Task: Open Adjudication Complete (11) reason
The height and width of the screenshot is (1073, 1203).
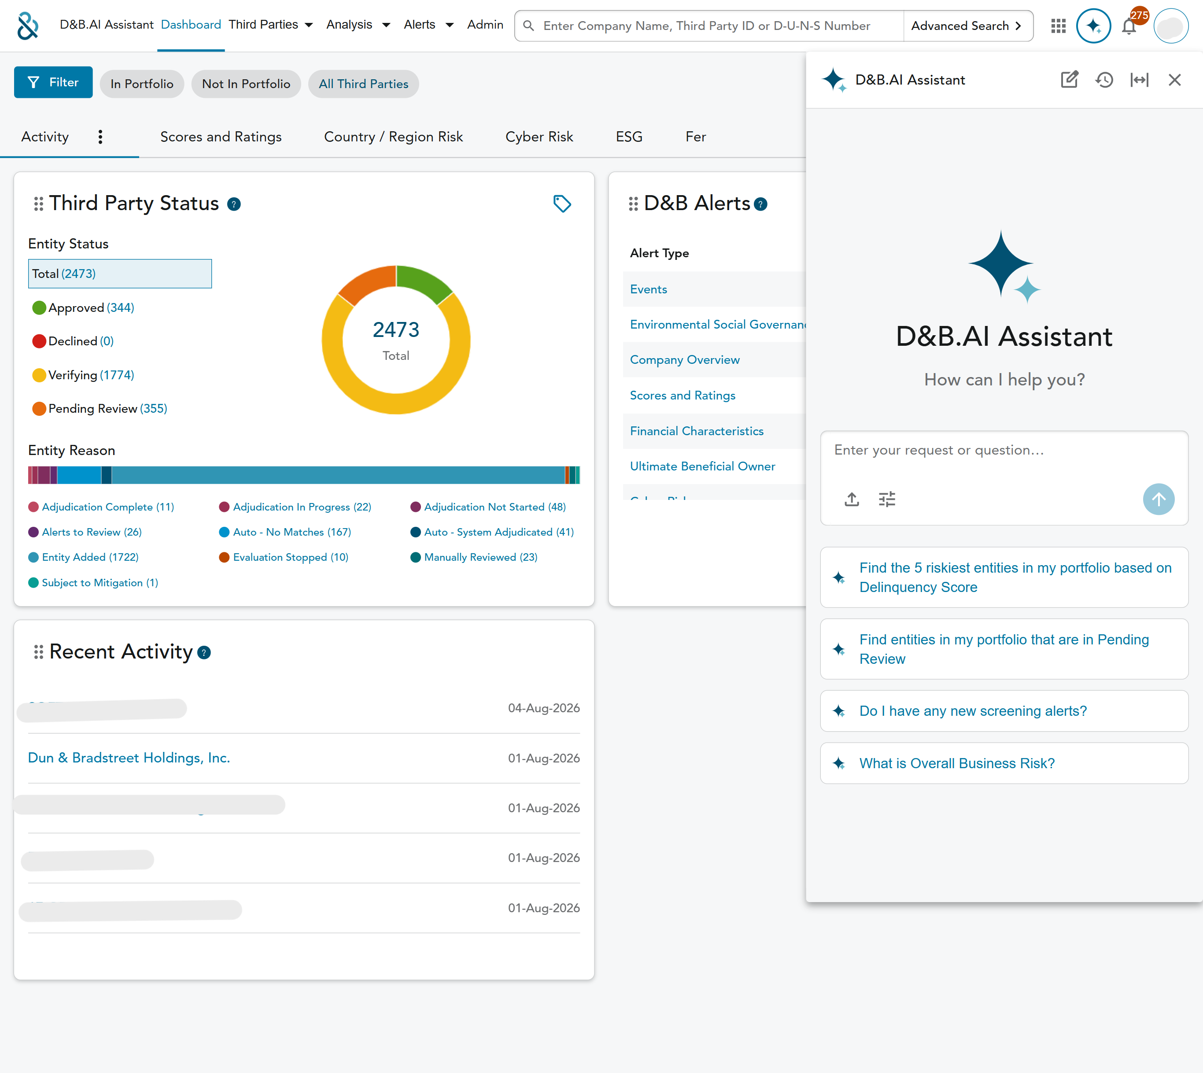Action: [101, 507]
